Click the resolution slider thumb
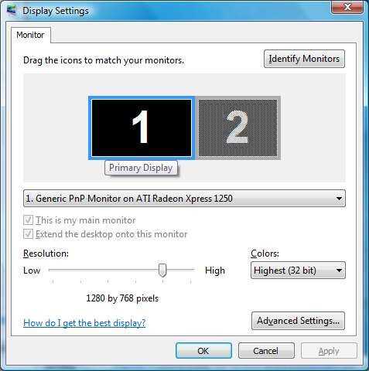369x371 pixels. [x=162, y=270]
